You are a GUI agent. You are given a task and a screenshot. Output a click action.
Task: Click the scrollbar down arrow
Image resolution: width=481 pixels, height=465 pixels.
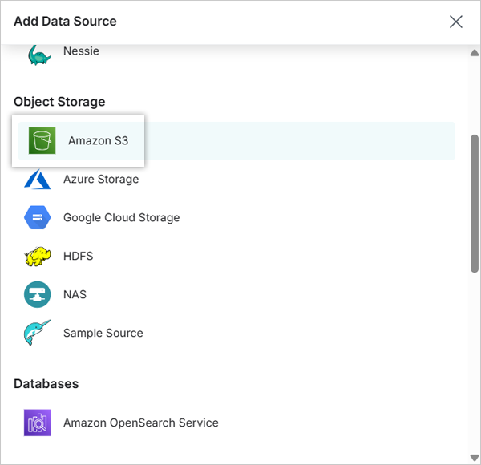475,457
